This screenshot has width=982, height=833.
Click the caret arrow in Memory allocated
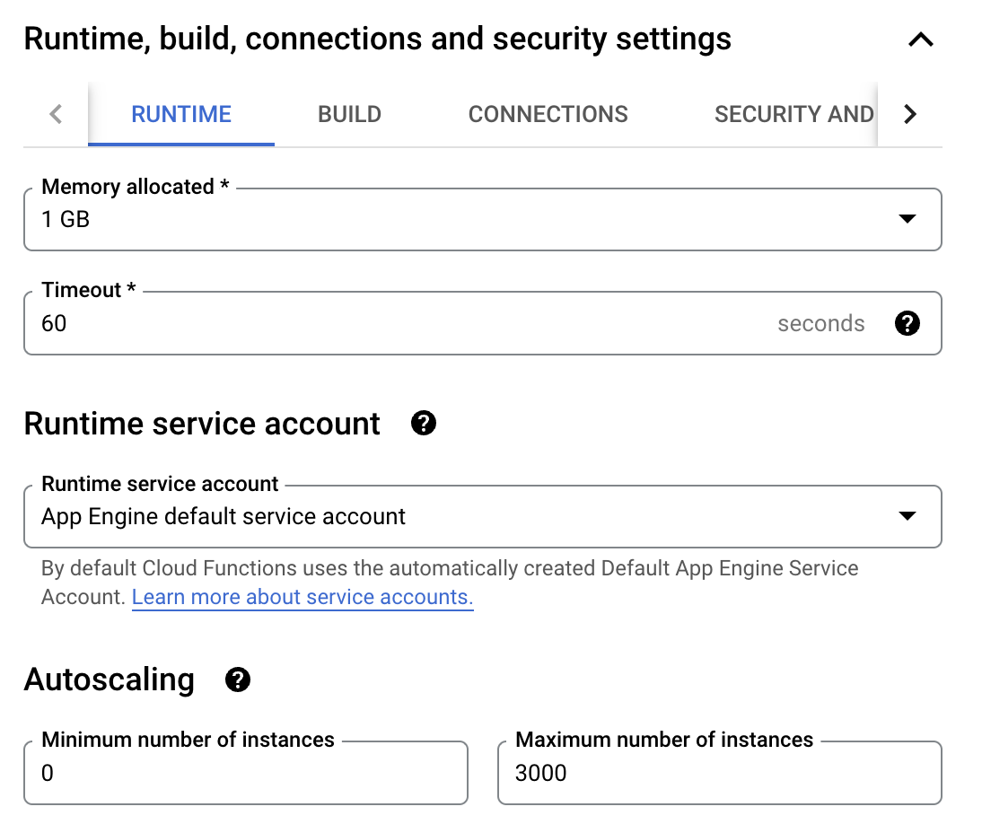click(907, 219)
